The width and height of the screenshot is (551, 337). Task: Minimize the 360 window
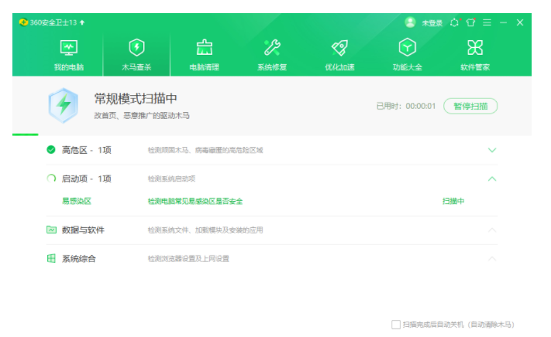tap(503, 22)
